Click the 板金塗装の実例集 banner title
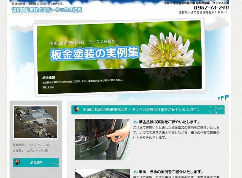The image size is (242, 178). click(x=95, y=54)
